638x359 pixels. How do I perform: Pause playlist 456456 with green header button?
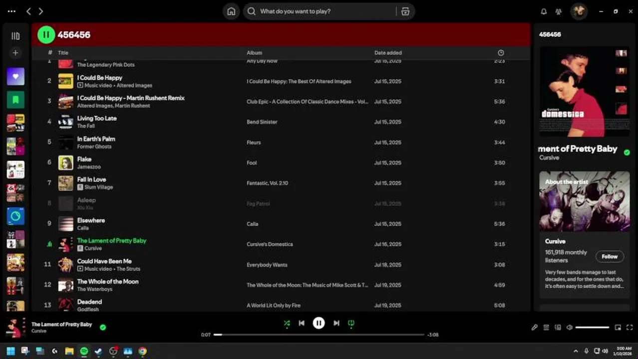tap(46, 34)
